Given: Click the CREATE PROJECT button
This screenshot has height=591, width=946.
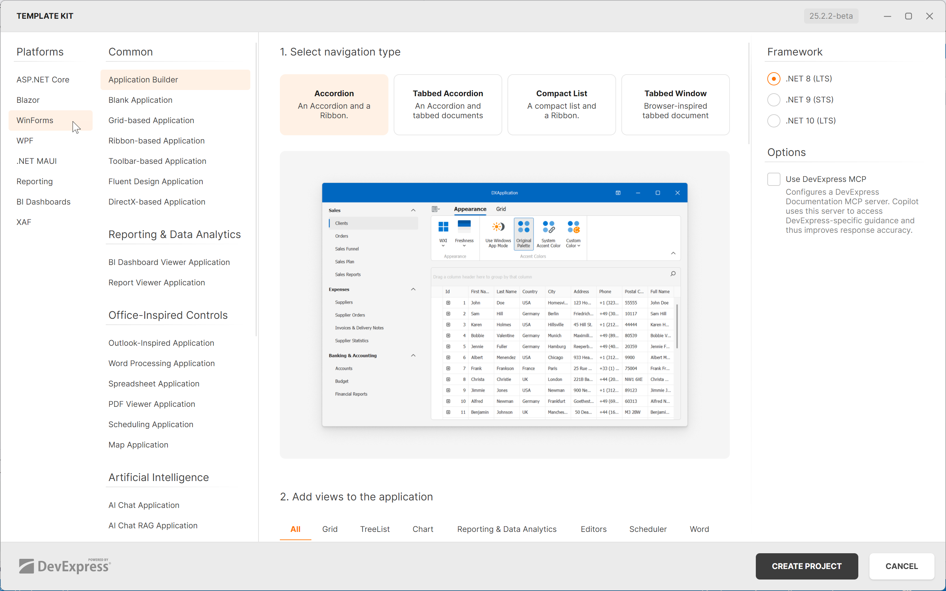Looking at the screenshot, I should [x=806, y=566].
